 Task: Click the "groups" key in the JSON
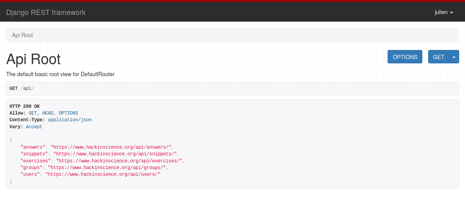click(x=31, y=168)
